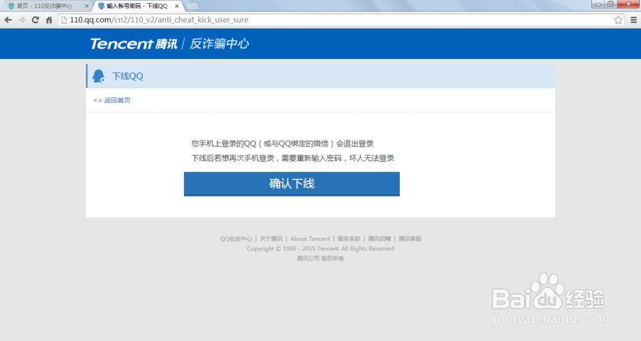Select the 输入帐号密码 - 下线QQ tab
Viewport: 641px width, 341px height.
tap(137, 6)
